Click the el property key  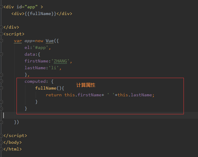point(27,47)
